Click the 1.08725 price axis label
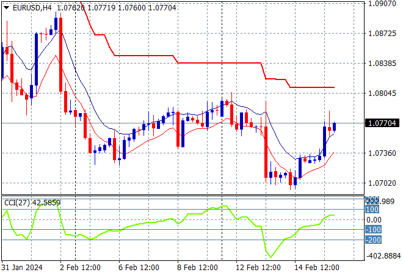Viewport: 403px width, 275px height. pyautogui.click(x=382, y=34)
